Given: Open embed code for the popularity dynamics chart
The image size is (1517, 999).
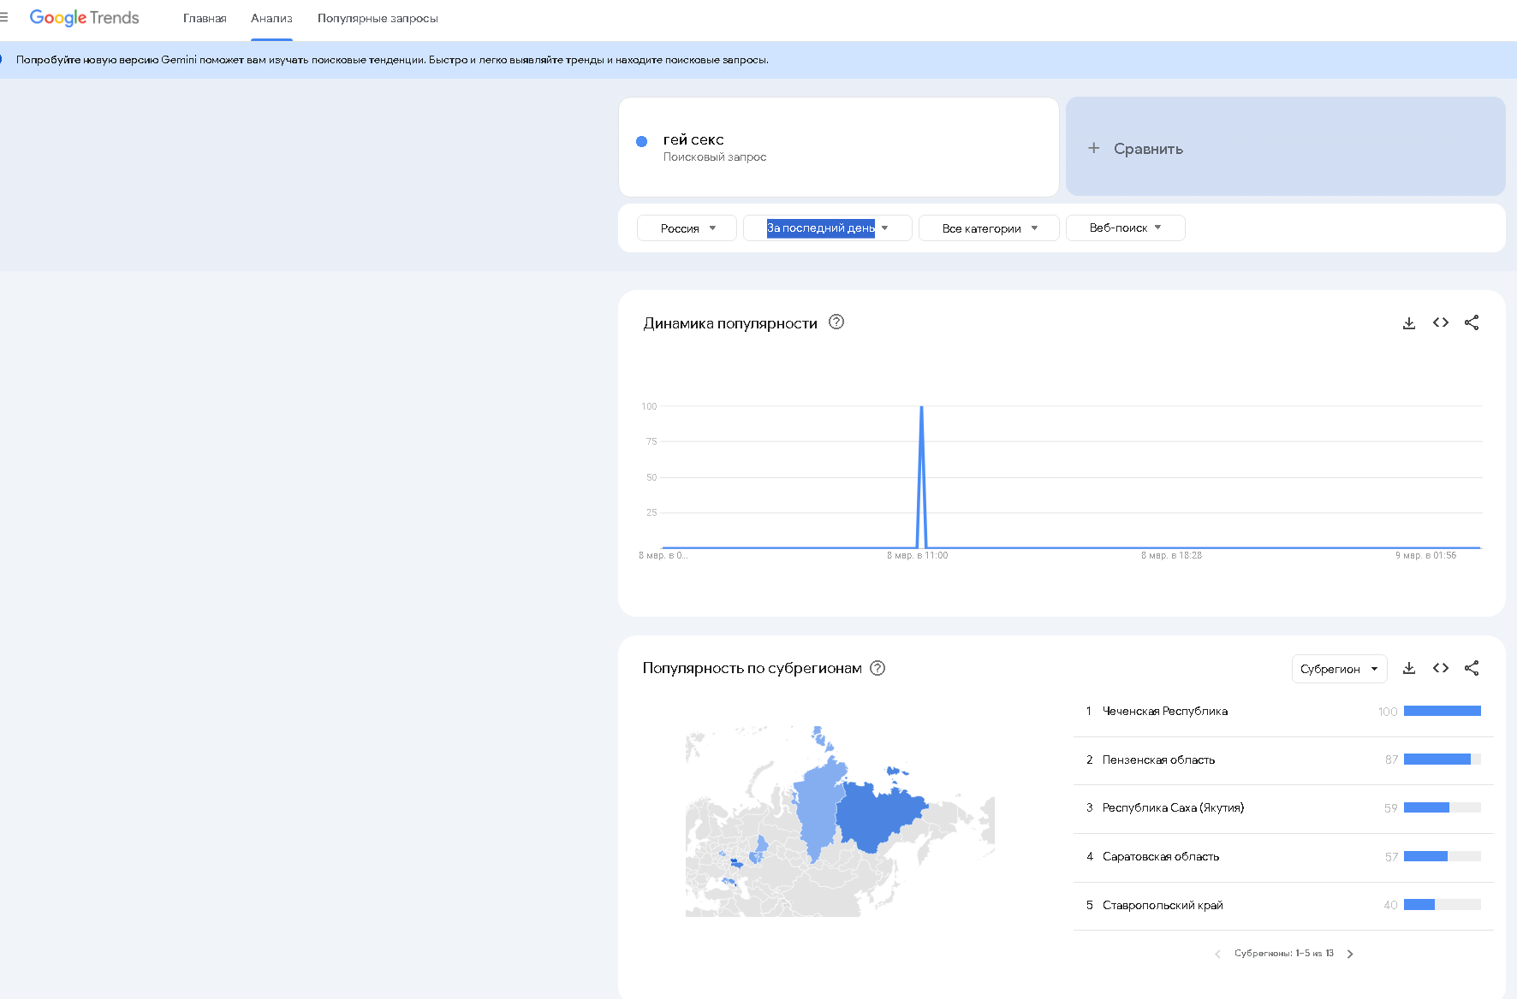Looking at the screenshot, I should tap(1441, 323).
